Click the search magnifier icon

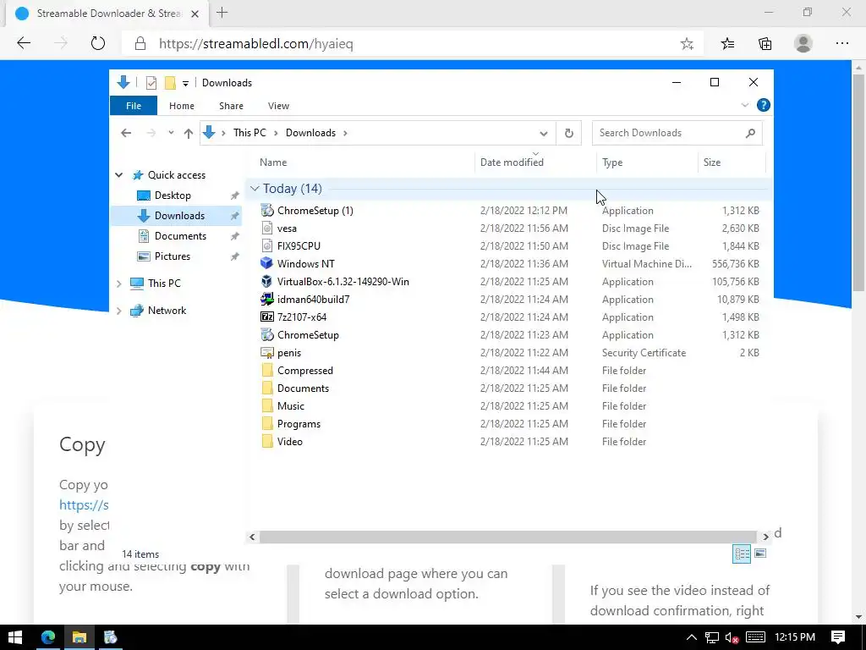(x=750, y=133)
